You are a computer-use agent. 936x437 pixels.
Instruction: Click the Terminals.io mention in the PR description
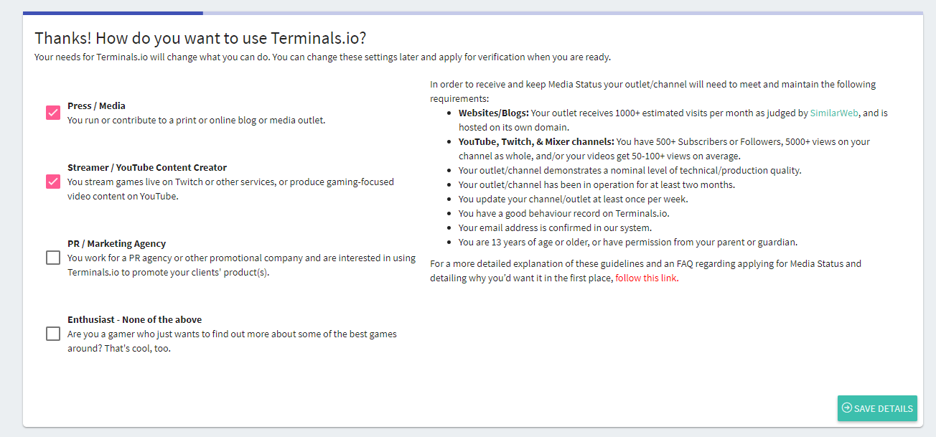(x=89, y=272)
